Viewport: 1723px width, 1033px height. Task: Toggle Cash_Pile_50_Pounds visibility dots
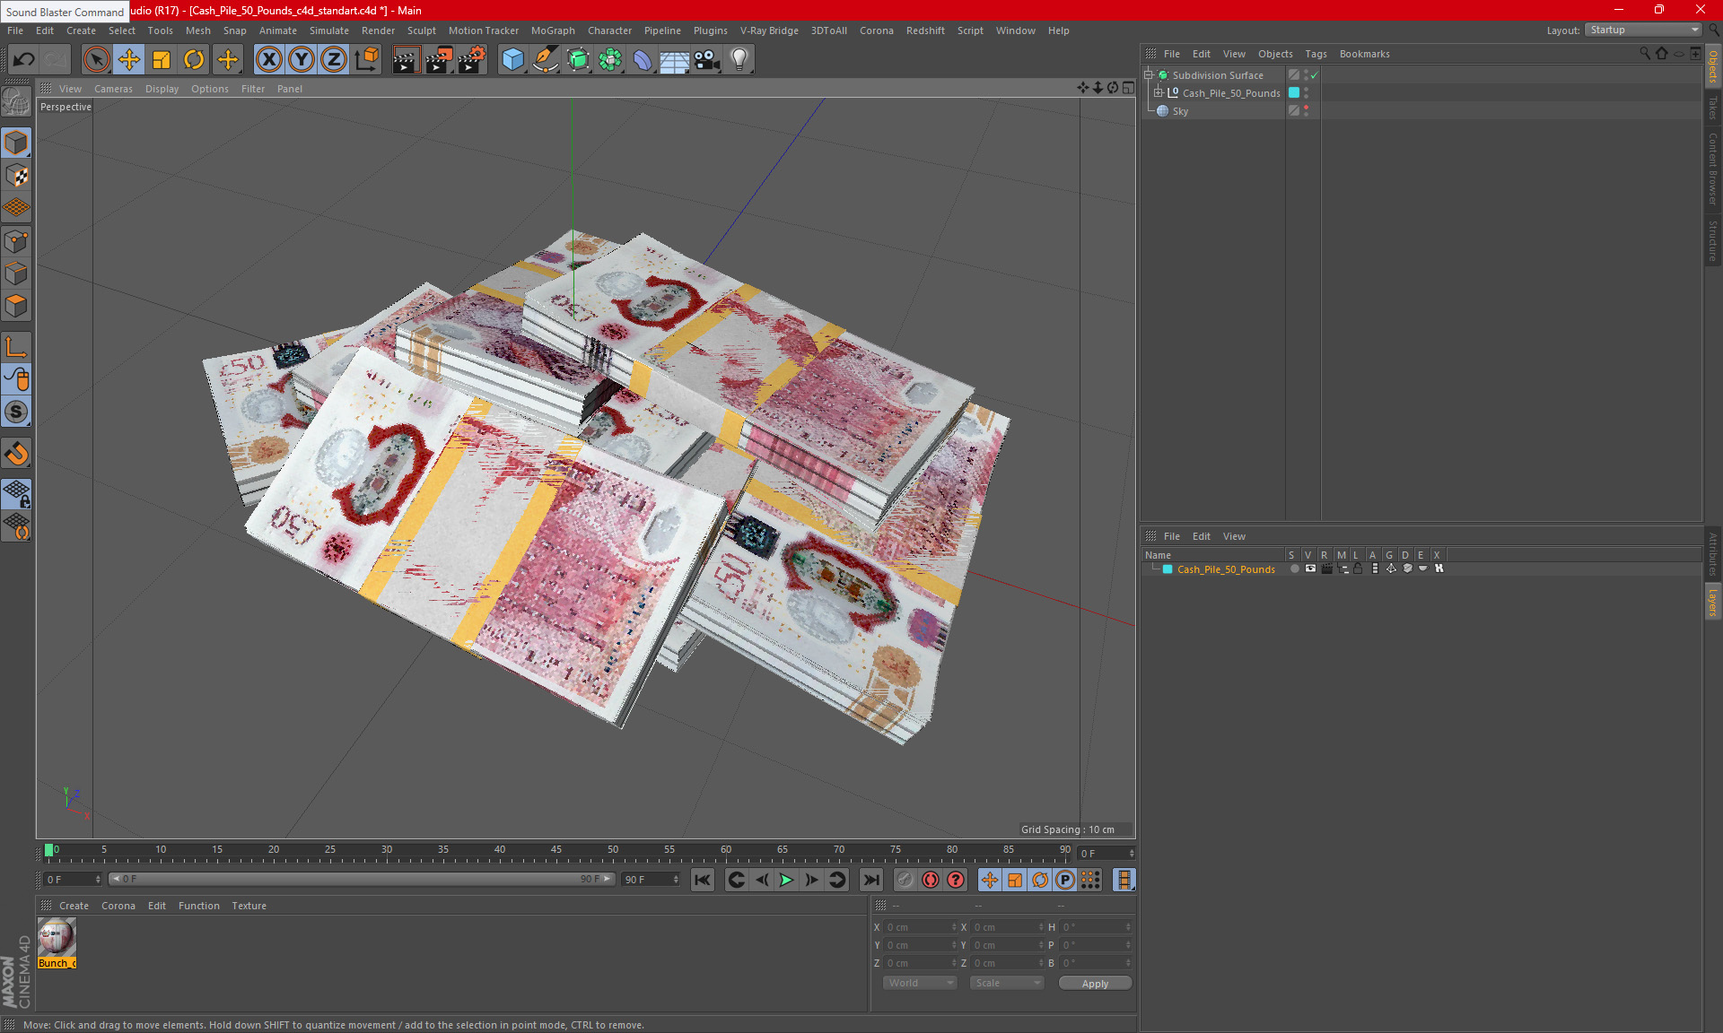point(1306,92)
